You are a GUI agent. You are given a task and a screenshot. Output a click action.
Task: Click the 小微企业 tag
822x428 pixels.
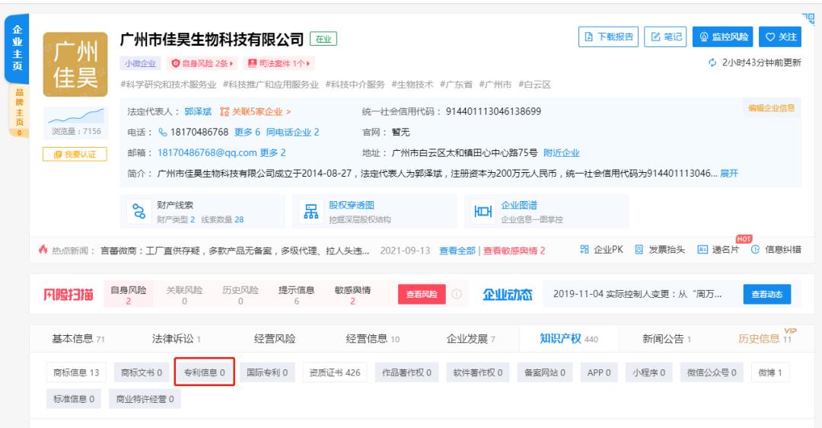(140, 63)
